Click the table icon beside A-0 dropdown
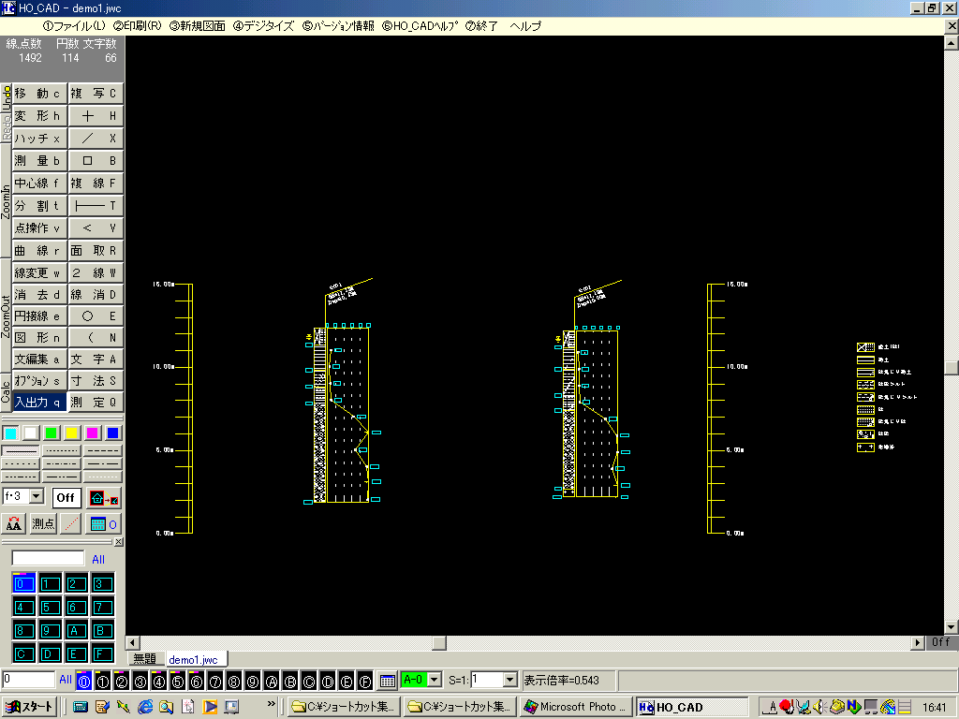The height and width of the screenshot is (719, 959). tap(387, 681)
